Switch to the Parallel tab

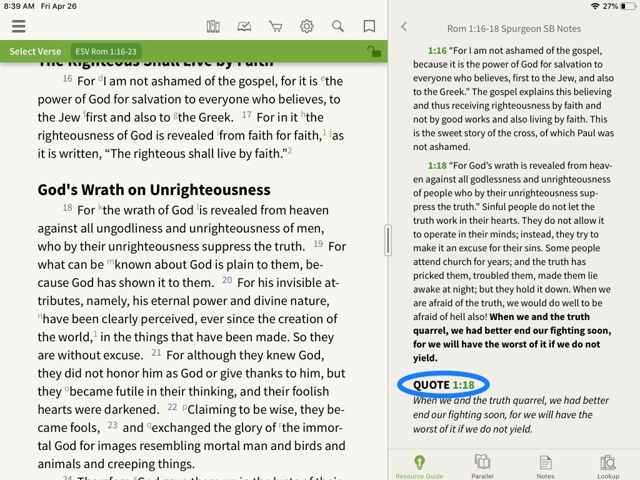tap(482, 467)
